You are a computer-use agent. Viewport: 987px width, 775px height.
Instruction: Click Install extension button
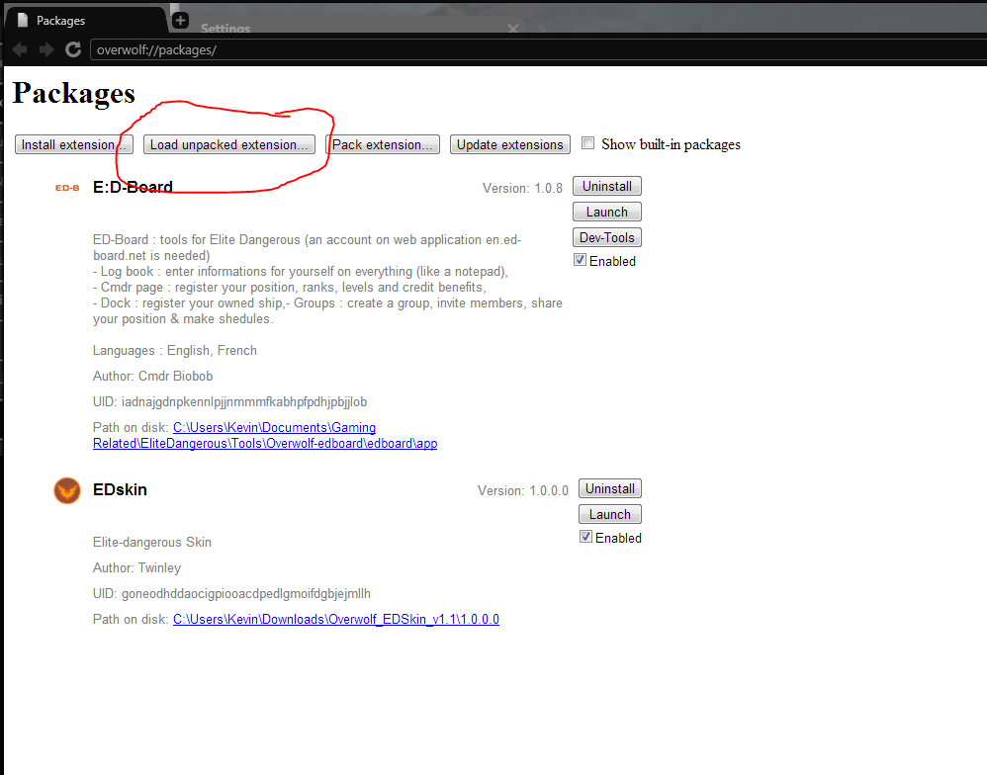74,144
